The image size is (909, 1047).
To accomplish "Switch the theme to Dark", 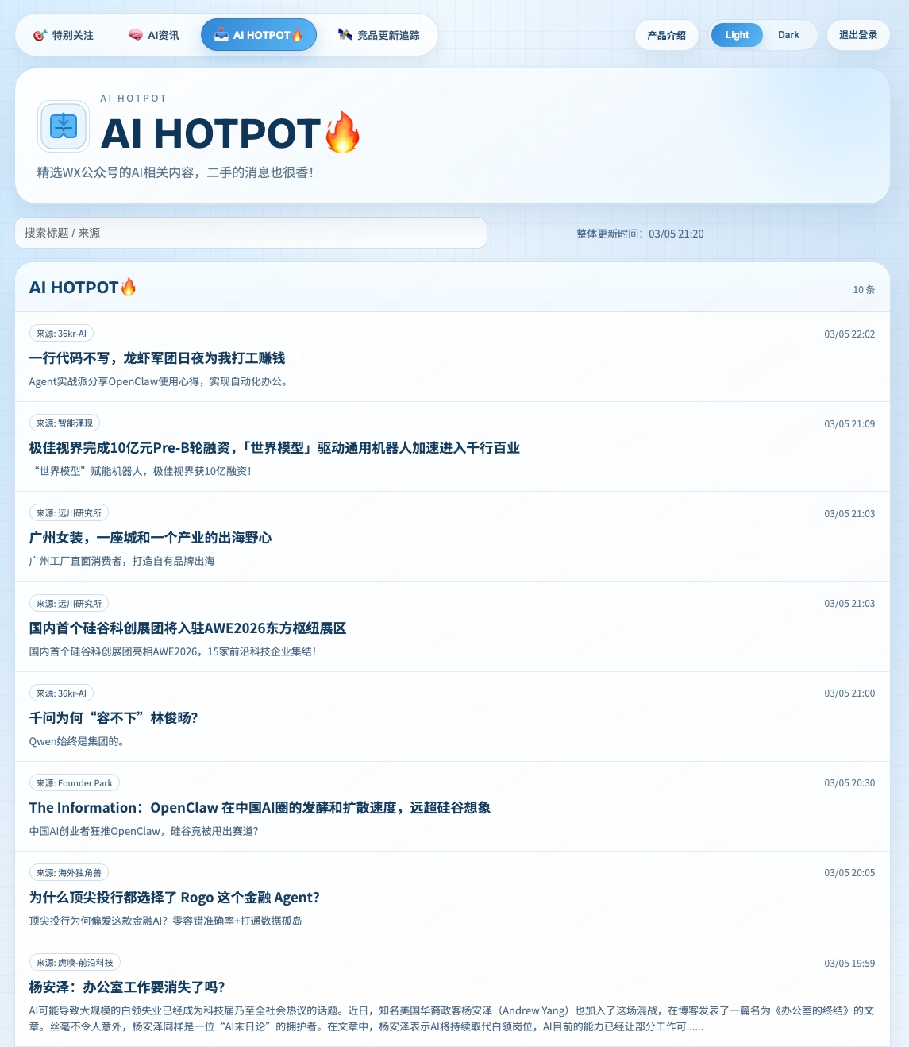I will pyautogui.click(x=788, y=34).
